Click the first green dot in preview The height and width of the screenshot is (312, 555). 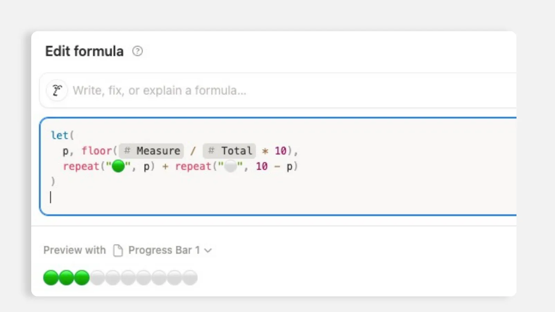coord(51,278)
